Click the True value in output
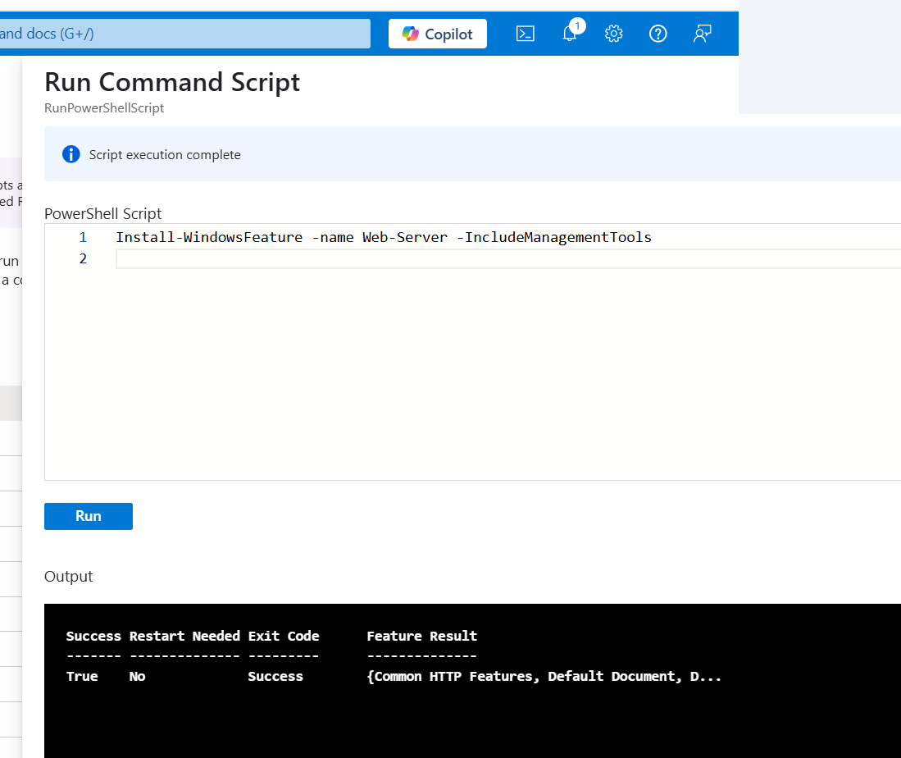The image size is (901, 758). pos(82,676)
